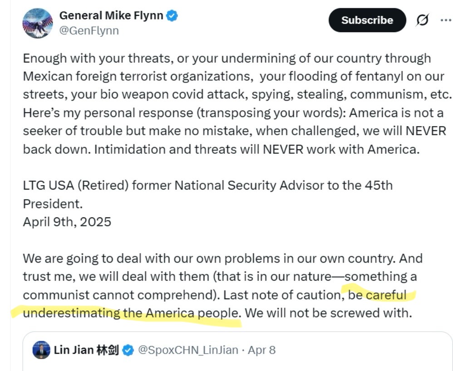
Task: Click 'We will not be screwed with' sentence
Action: 328,313
